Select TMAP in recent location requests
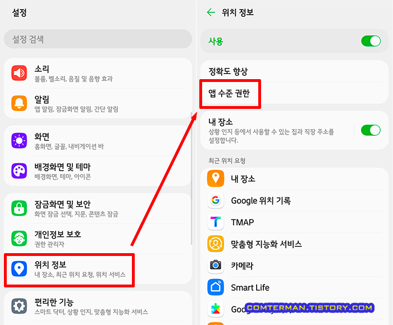This screenshot has height=325, width=393. (x=295, y=222)
